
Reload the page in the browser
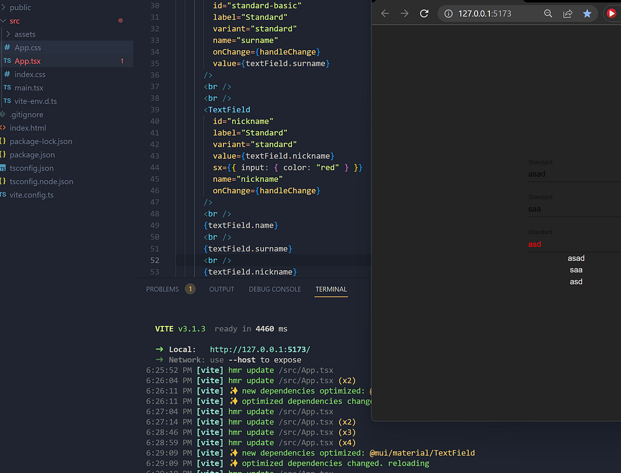click(424, 14)
